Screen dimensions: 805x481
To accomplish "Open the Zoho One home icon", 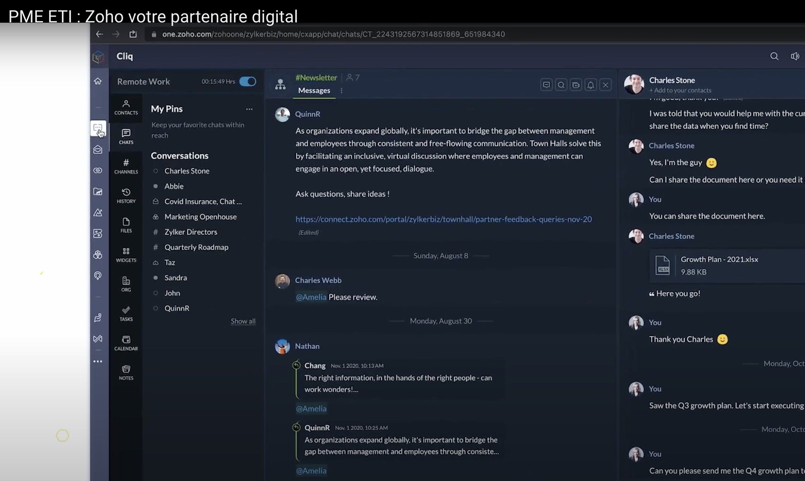I will [98, 81].
